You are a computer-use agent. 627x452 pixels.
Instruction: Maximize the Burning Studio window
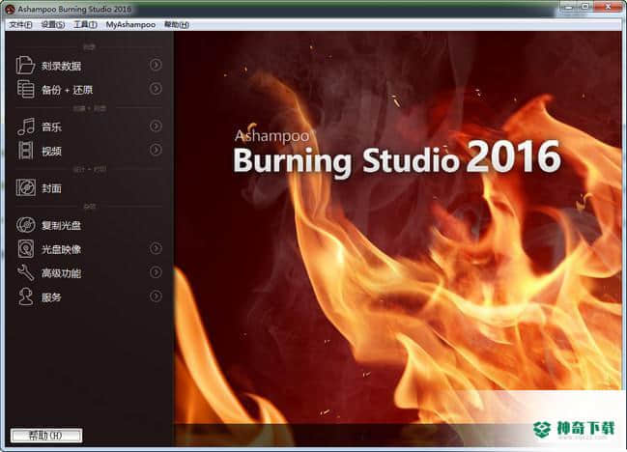click(x=585, y=7)
